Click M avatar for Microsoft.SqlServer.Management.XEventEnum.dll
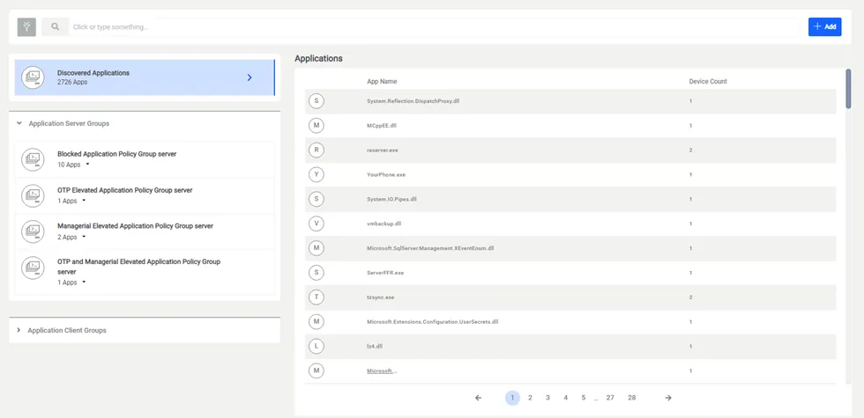Image resolution: width=864 pixels, height=418 pixels. pos(317,248)
